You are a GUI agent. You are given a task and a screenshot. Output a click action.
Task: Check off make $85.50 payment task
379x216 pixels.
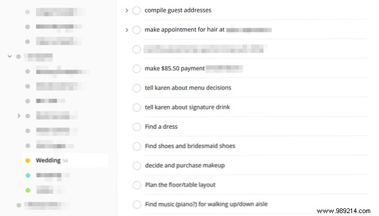136,68
